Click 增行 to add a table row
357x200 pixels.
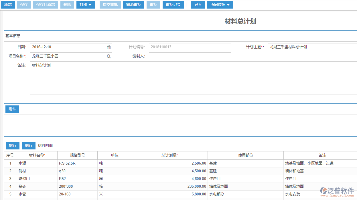point(12,145)
